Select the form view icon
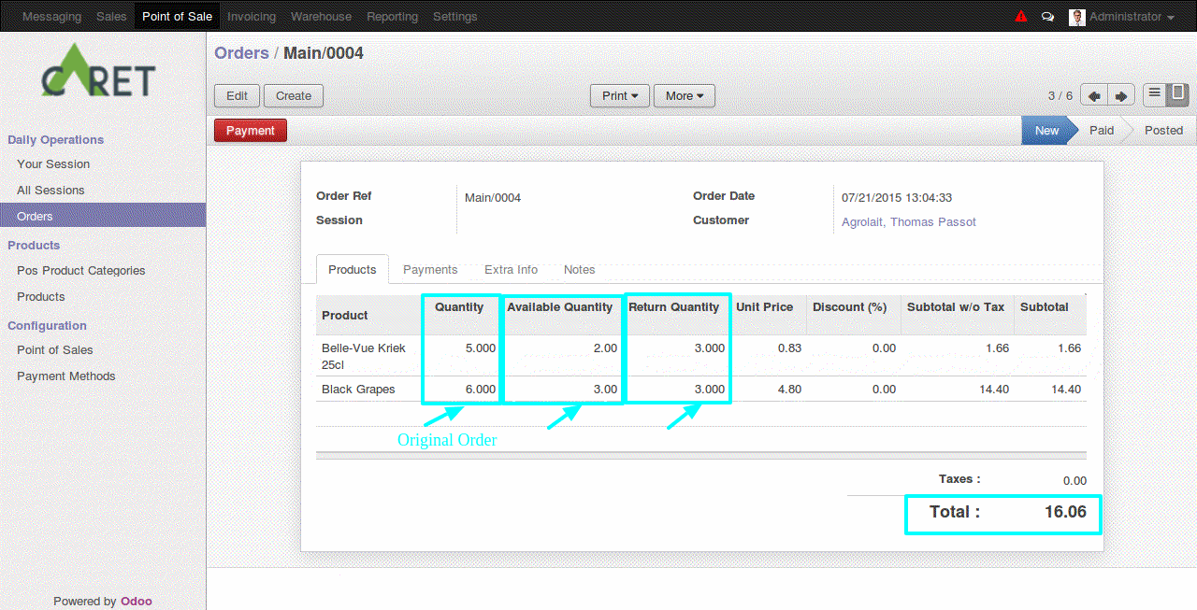Viewport: 1197px width, 610px height. click(1176, 93)
